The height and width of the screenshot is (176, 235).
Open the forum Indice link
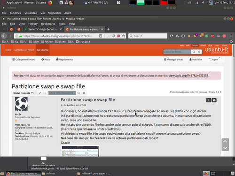[8, 50]
